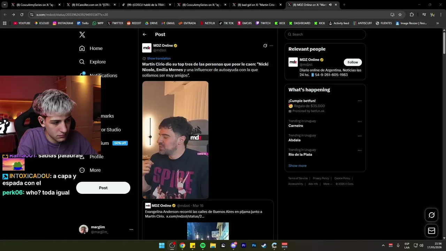This screenshot has height=251, width=446.
Task: Open Spotify from taskbar
Action: point(203,245)
